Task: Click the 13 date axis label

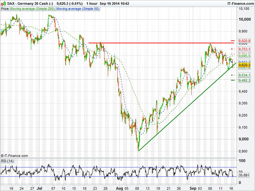Action: [148, 188]
